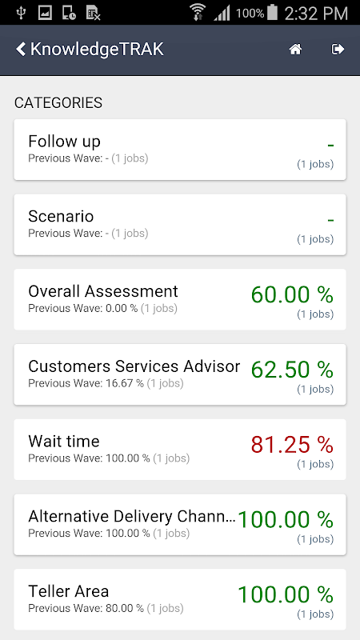
Task: Tap the image notification icon in status bar
Action: pos(45,13)
